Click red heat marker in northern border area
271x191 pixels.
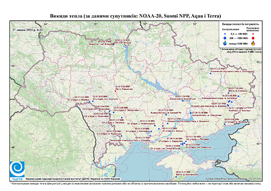click(x=114, y=44)
